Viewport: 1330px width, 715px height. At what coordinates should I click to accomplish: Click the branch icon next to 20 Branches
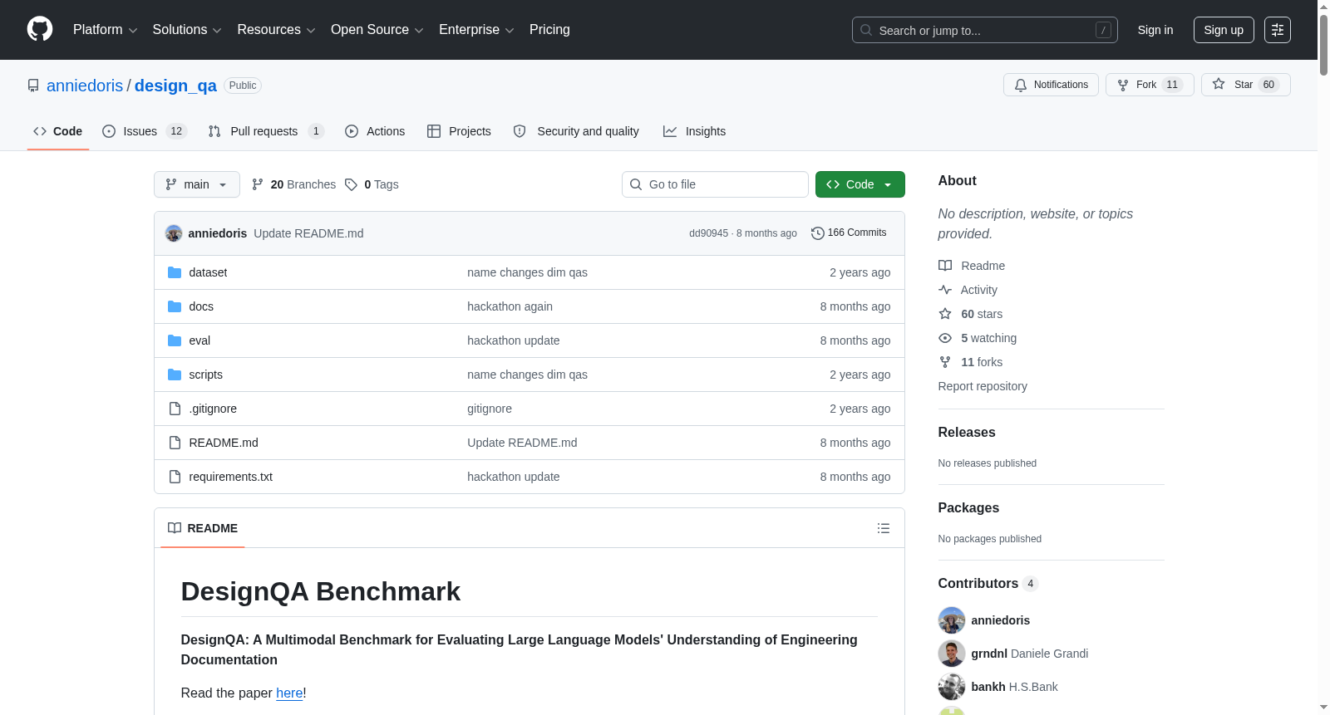pos(258,184)
